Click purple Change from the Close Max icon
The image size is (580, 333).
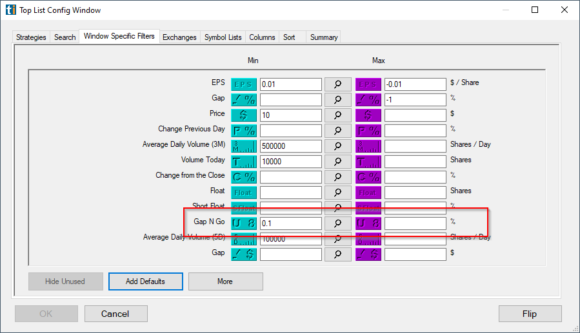tap(368, 177)
